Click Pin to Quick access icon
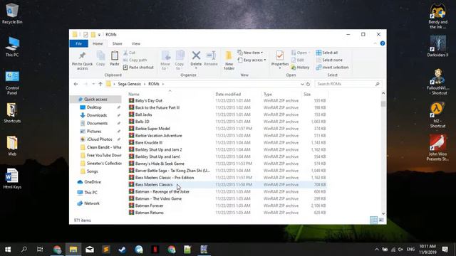 point(82,60)
